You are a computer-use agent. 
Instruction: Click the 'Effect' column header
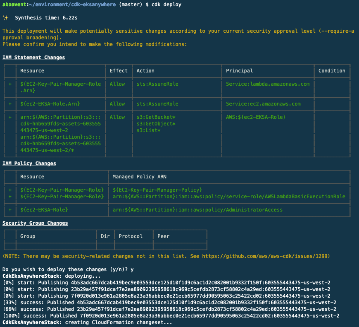click(x=119, y=71)
